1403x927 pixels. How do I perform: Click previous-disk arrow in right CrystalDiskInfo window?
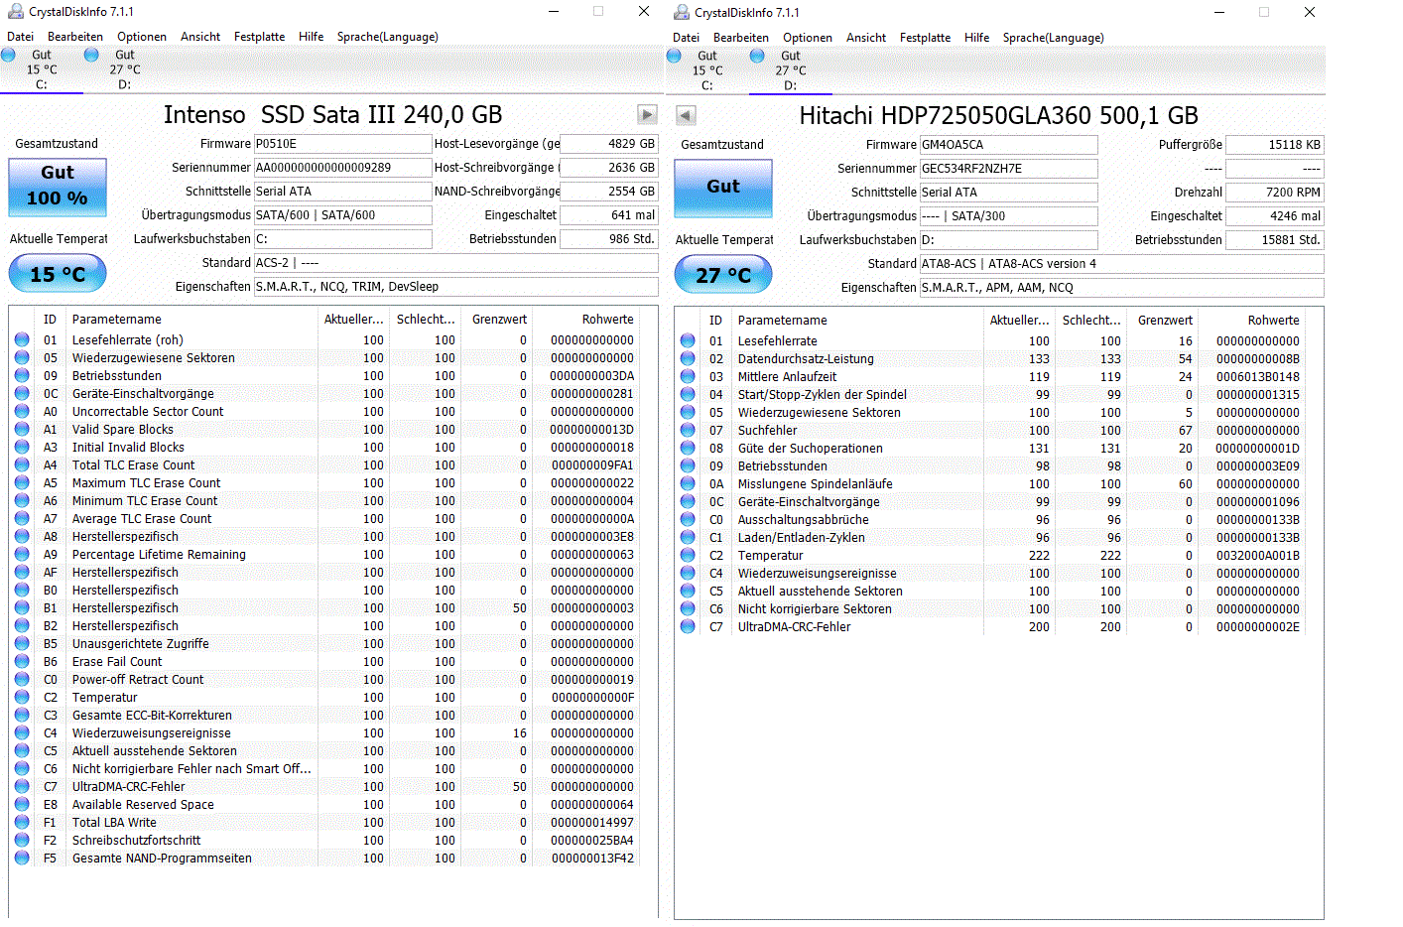pos(686,116)
